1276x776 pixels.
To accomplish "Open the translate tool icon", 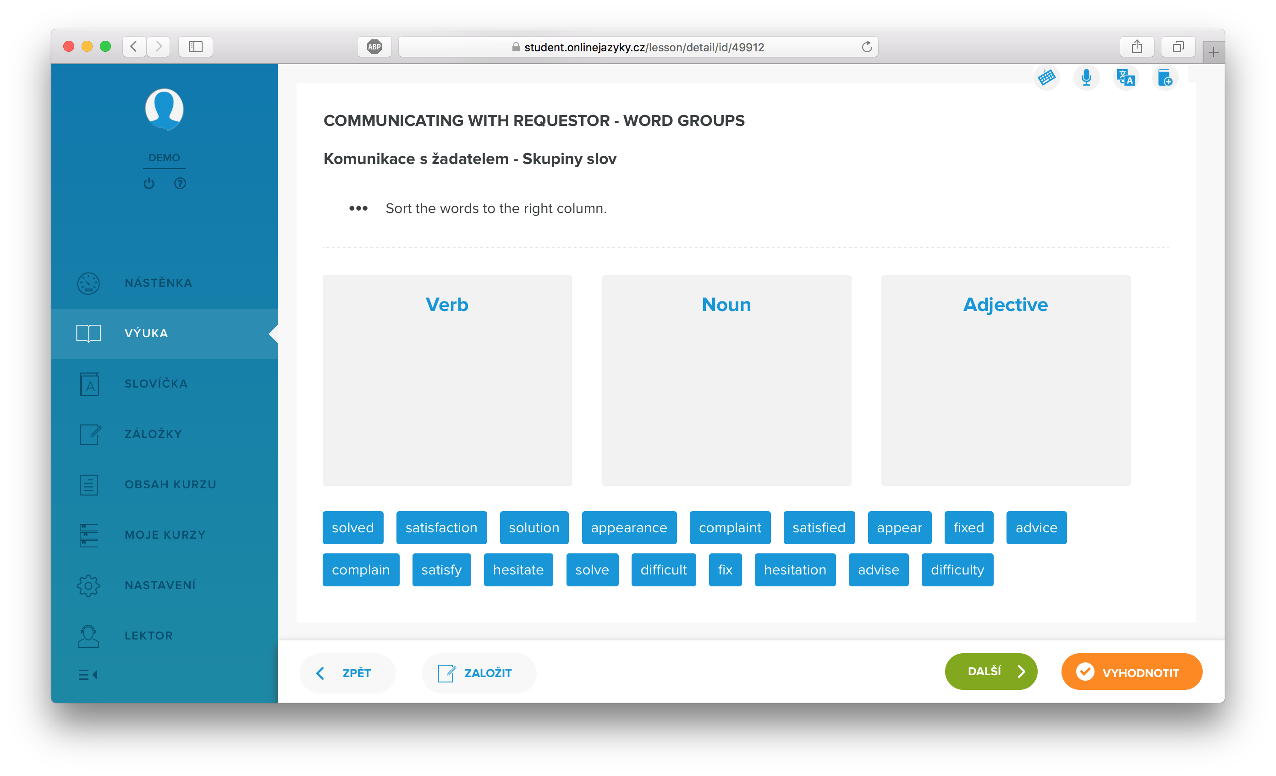I will pos(1125,78).
